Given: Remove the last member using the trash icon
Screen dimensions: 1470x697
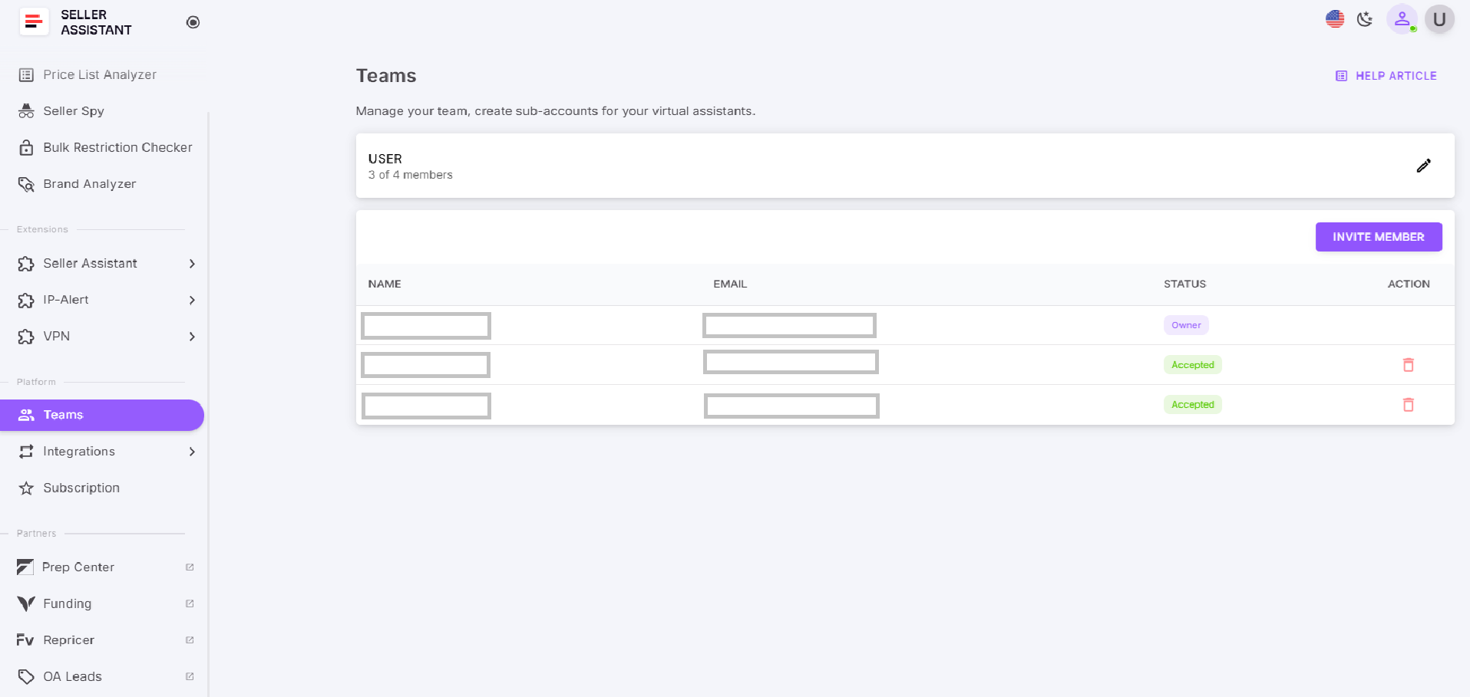Looking at the screenshot, I should (x=1409, y=405).
